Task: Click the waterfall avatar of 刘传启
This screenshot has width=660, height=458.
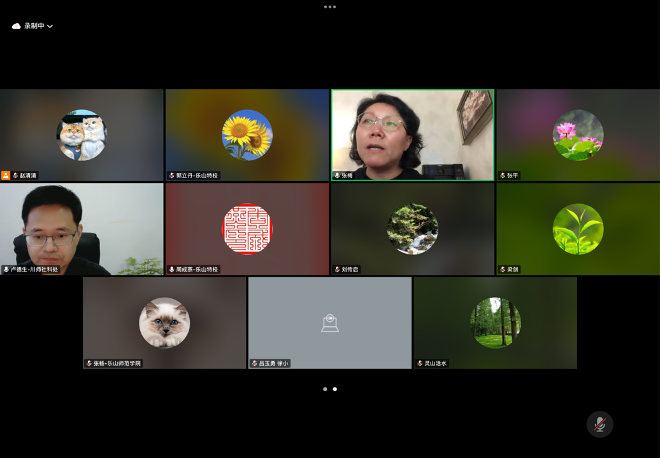Action: click(x=412, y=229)
